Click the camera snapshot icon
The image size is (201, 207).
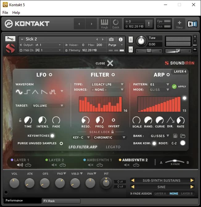(111, 39)
